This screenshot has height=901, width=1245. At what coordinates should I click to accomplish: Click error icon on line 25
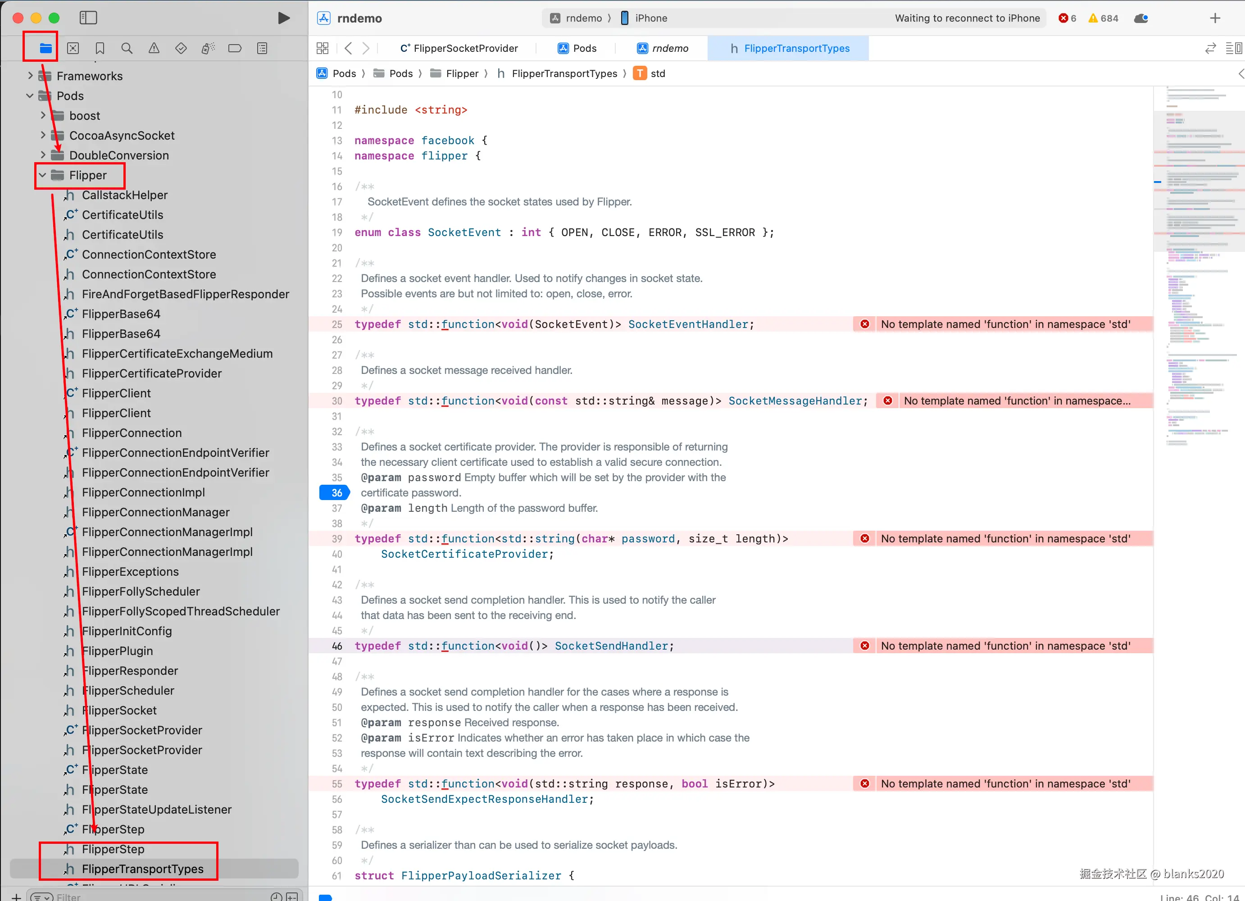point(864,324)
